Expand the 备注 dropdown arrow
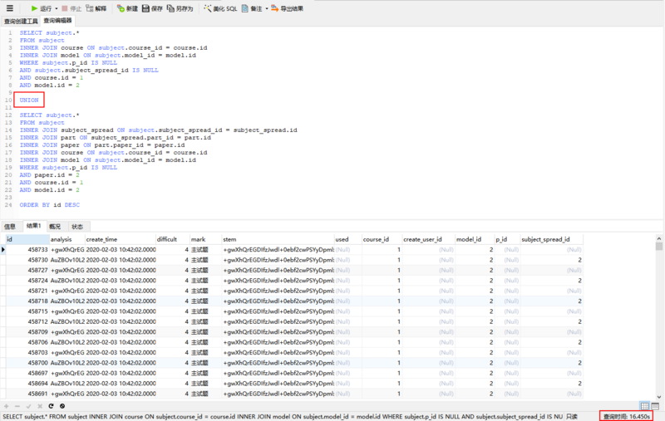Image resolution: width=665 pixels, height=421 pixels. pyautogui.click(x=267, y=8)
